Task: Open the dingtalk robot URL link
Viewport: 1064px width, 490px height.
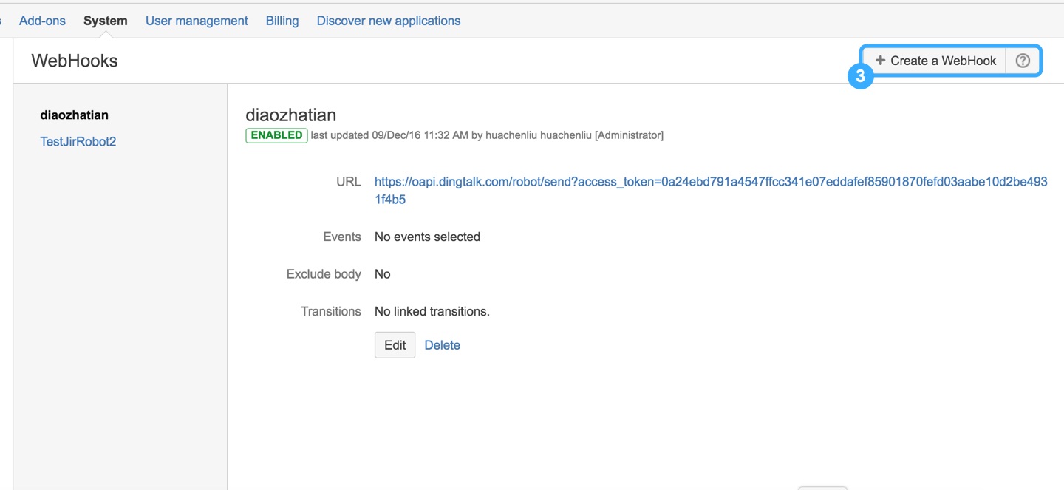Action: point(711,190)
